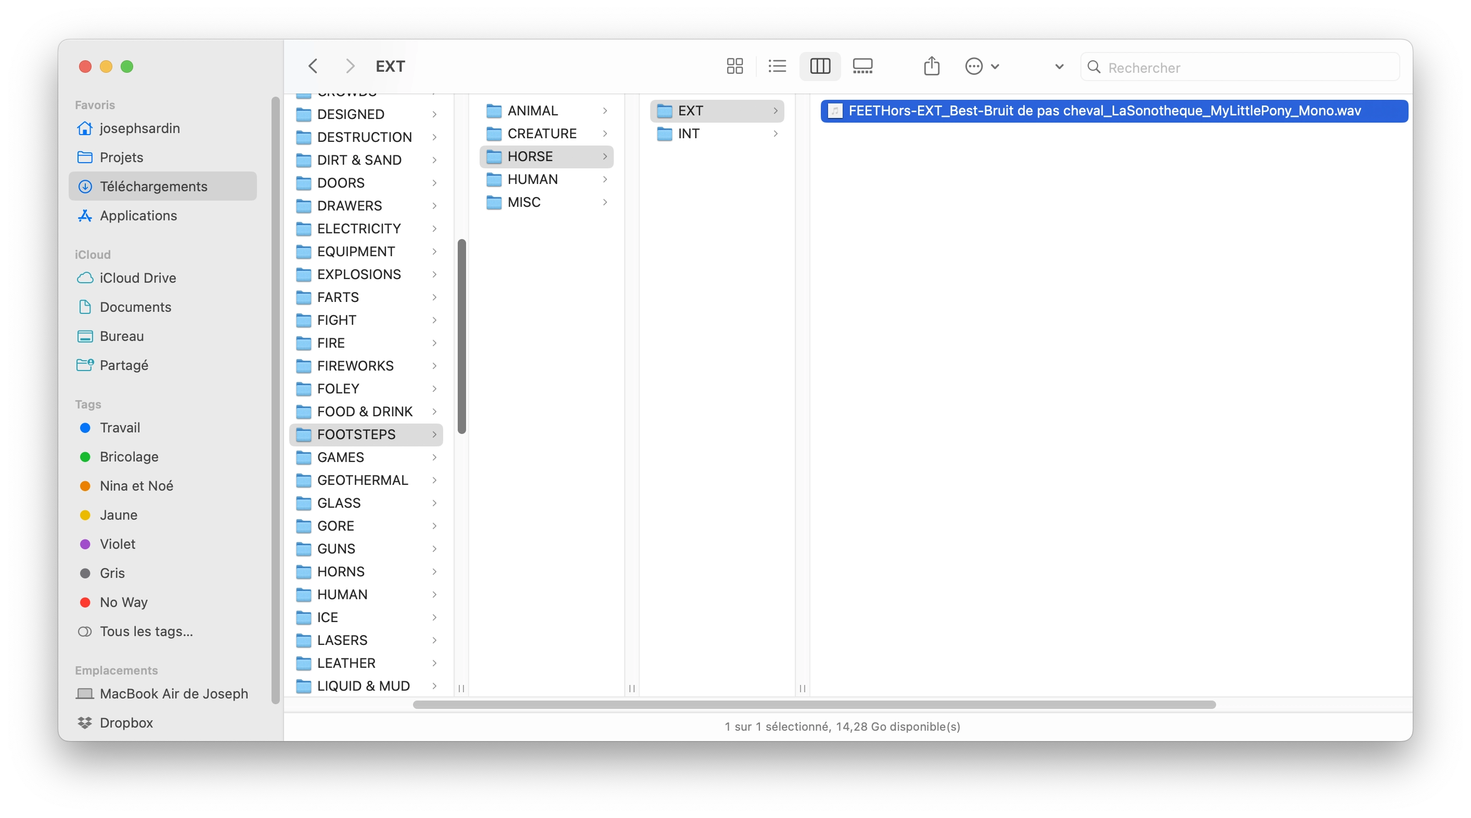Expand the FIGHT folder chevron
Viewport: 1471px width, 818px height.
click(434, 320)
